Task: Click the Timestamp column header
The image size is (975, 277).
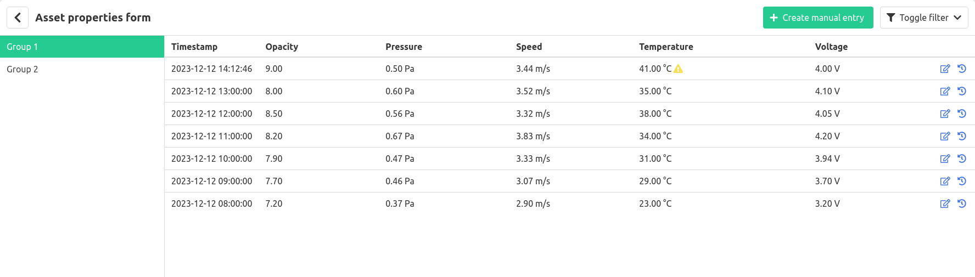Action: tap(194, 47)
